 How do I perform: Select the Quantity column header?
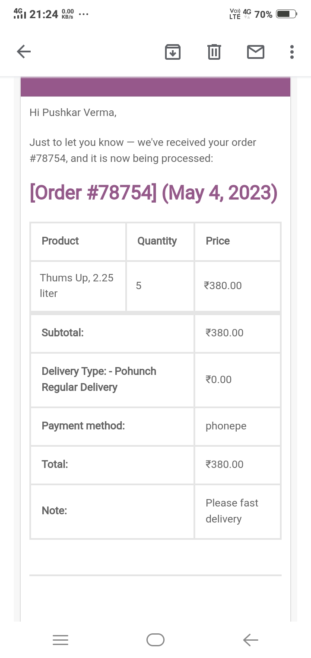(x=157, y=241)
